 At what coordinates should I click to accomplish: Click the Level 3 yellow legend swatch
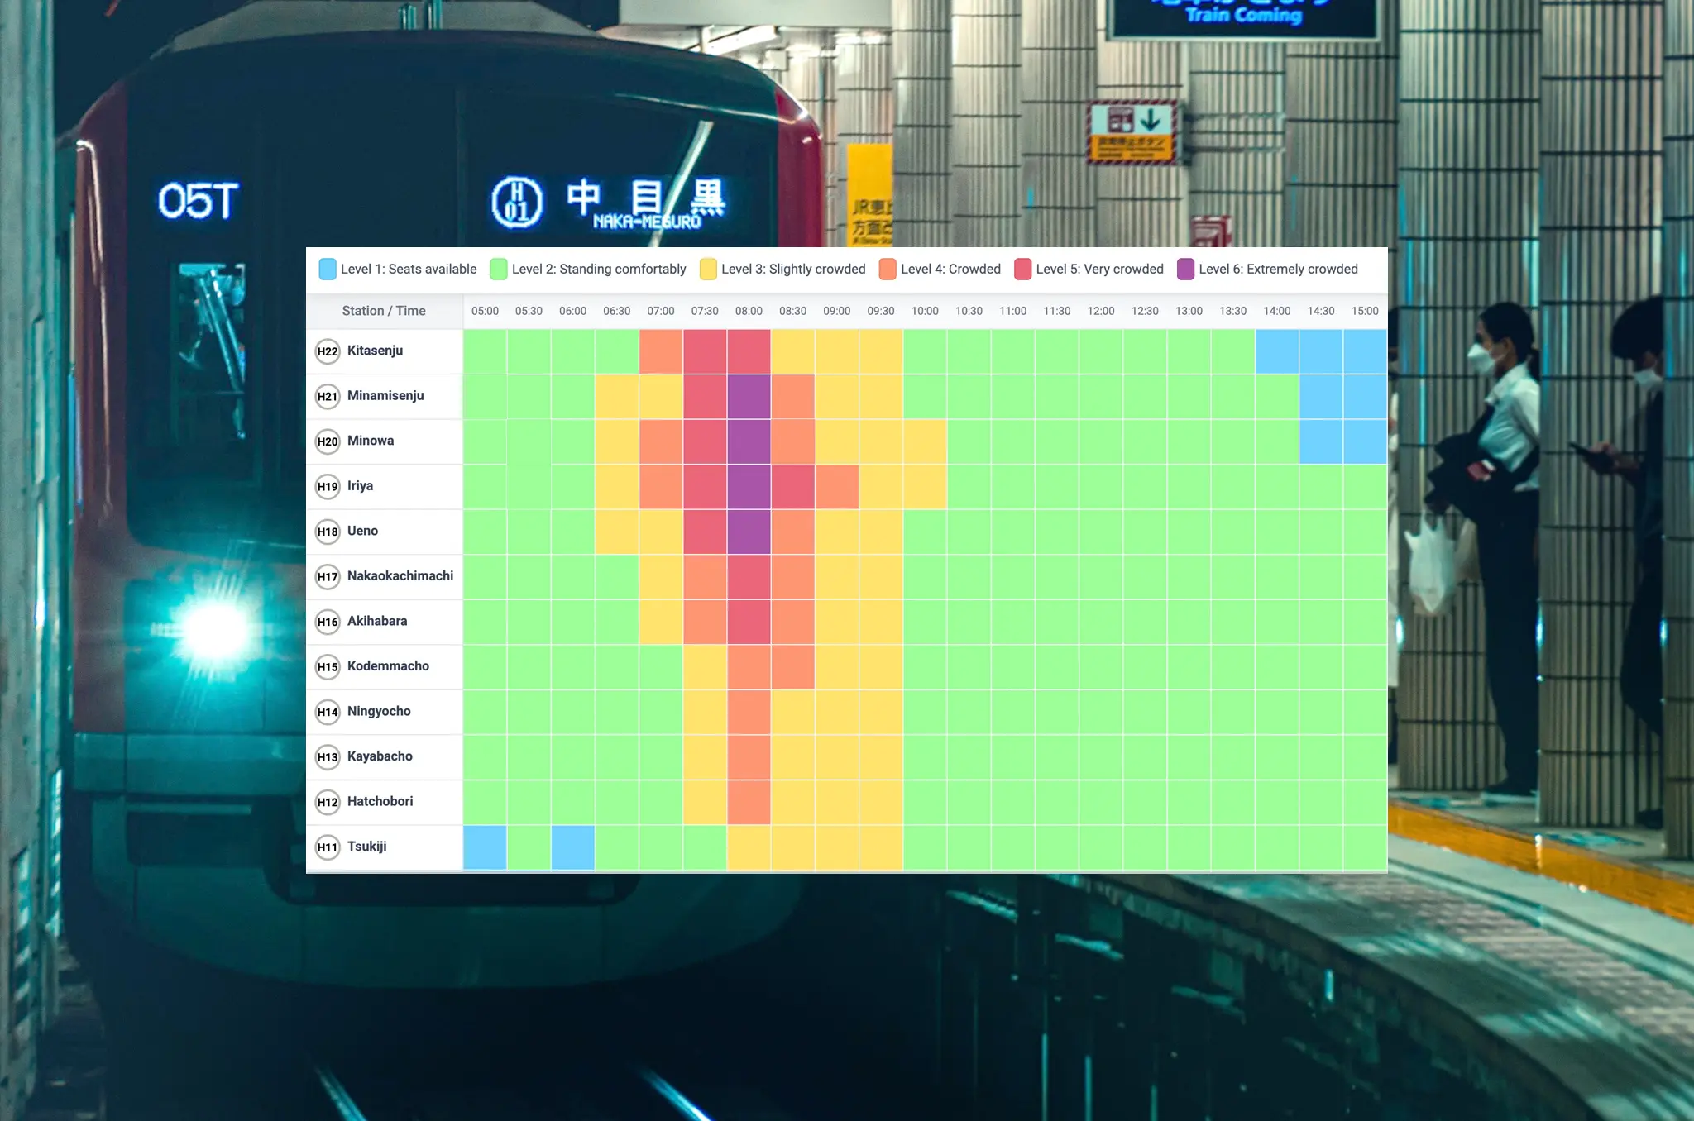point(708,269)
